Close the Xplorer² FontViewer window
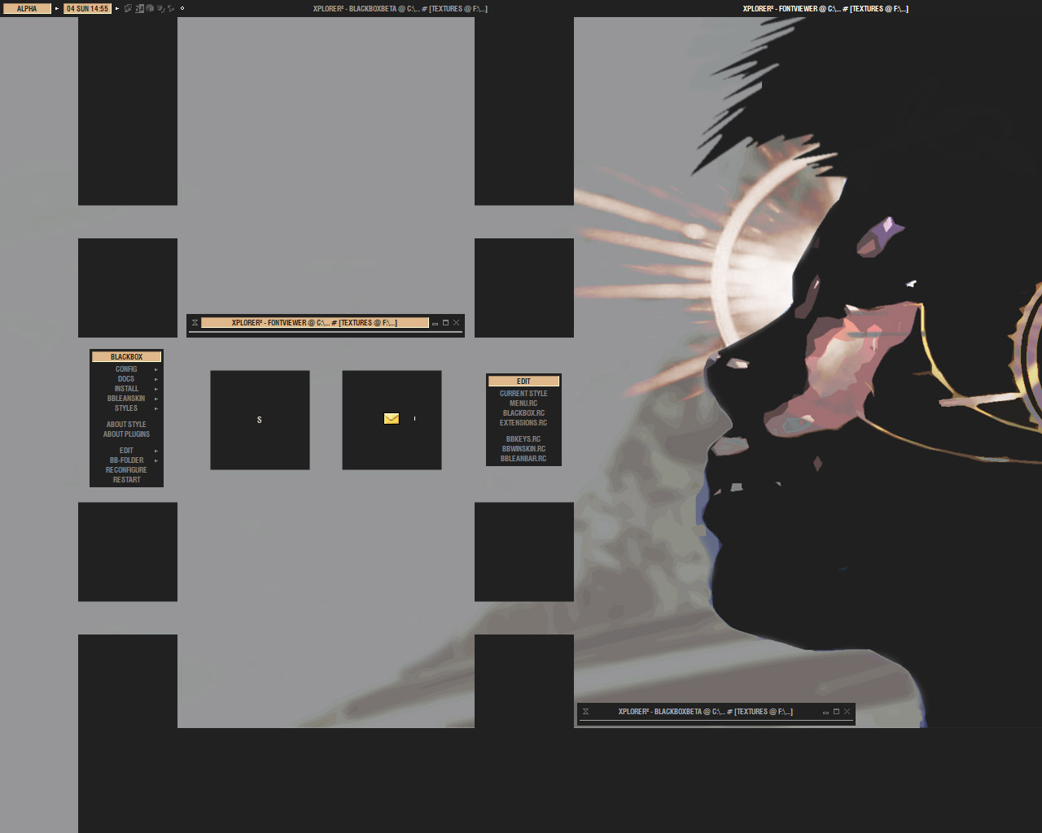1042x833 pixels. pyautogui.click(x=457, y=323)
